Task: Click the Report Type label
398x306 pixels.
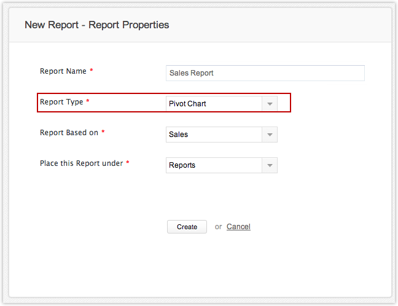Action: [61, 102]
